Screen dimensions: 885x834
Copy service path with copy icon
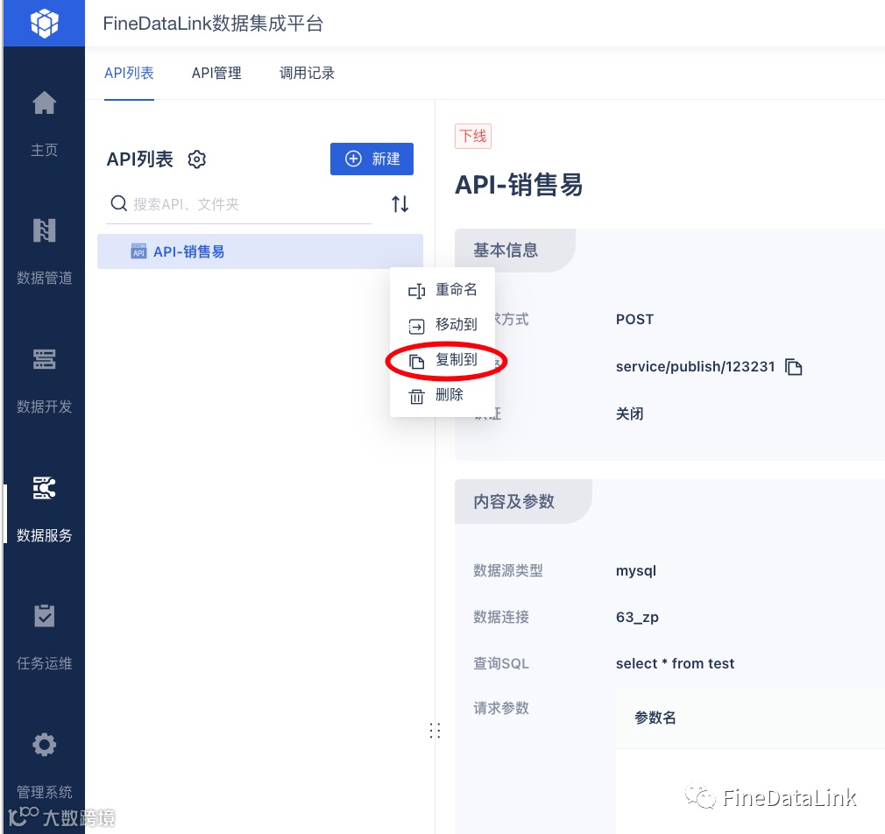pos(794,367)
